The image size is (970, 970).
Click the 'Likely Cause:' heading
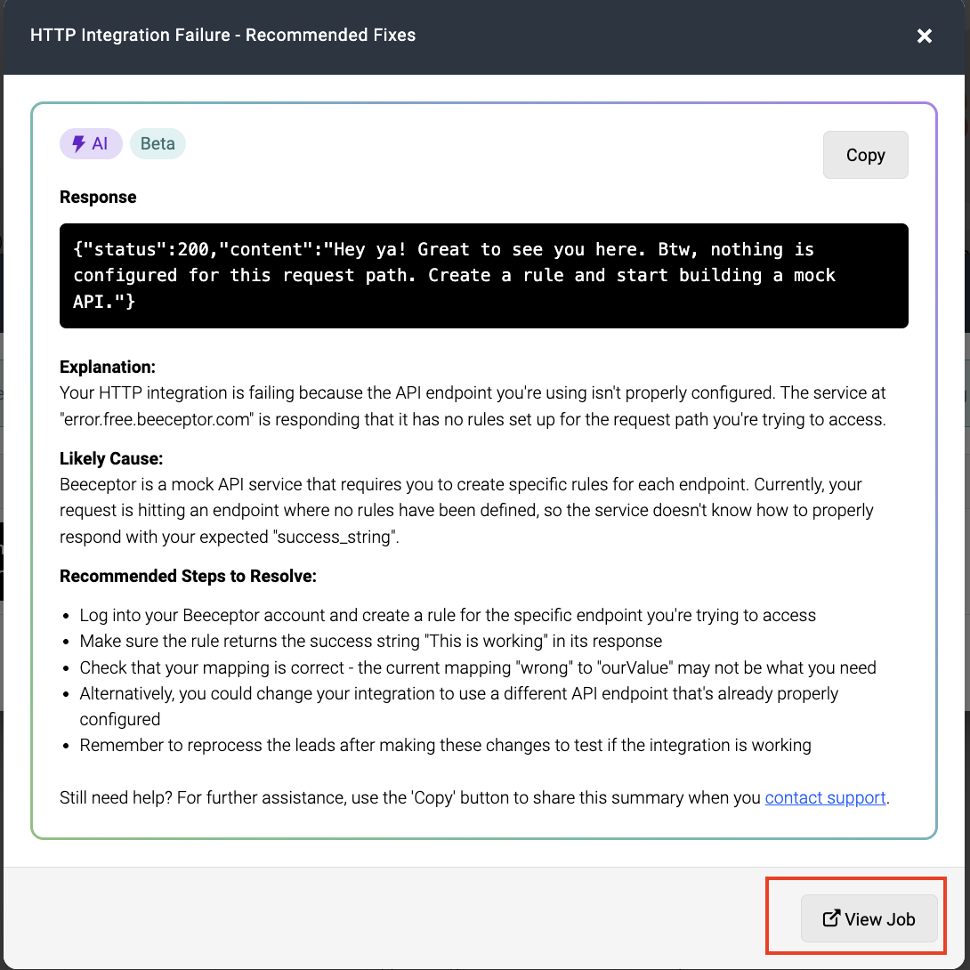coord(110,458)
